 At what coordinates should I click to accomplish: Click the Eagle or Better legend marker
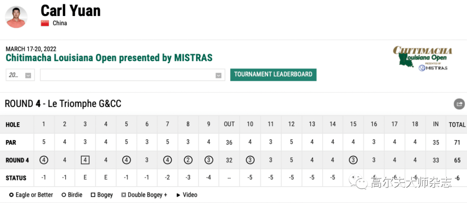11,195
